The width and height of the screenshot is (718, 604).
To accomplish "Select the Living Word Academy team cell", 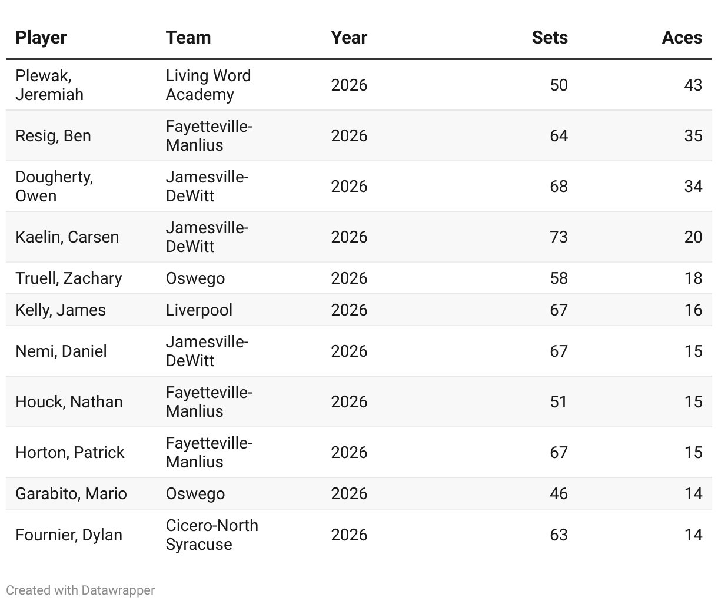I will coord(208,85).
